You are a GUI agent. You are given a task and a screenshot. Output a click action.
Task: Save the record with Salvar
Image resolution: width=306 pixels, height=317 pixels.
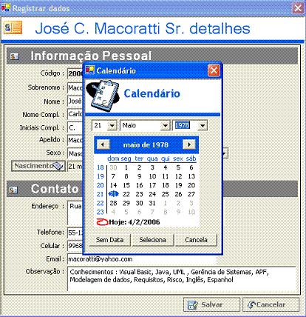(x=211, y=304)
